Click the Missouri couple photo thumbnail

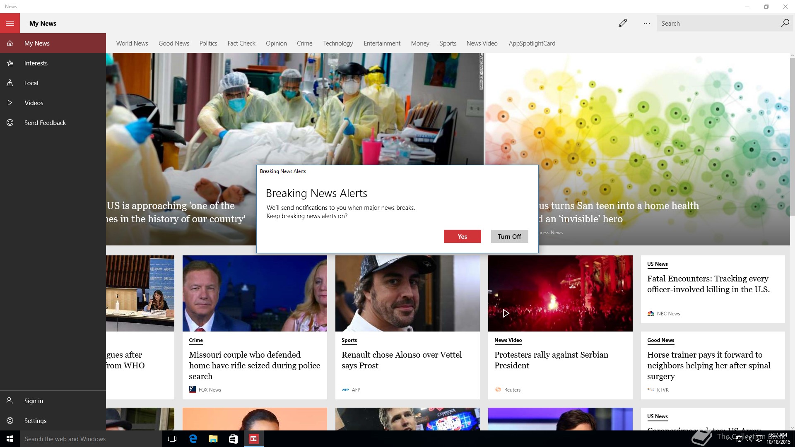[255, 293]
